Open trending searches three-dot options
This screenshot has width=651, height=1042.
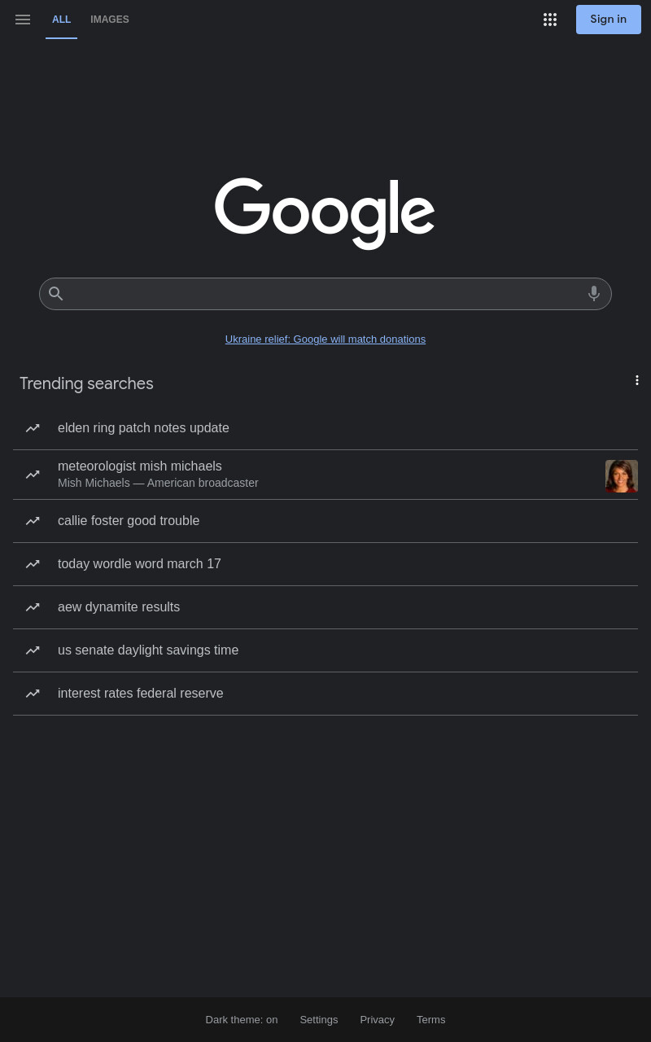(637, 380)
